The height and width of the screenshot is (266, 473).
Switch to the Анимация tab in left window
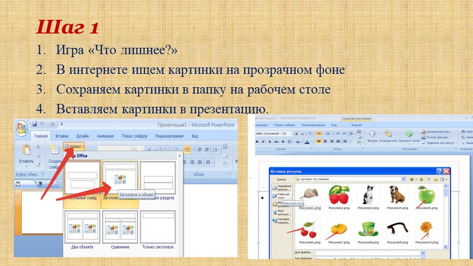tap(105, 136)
